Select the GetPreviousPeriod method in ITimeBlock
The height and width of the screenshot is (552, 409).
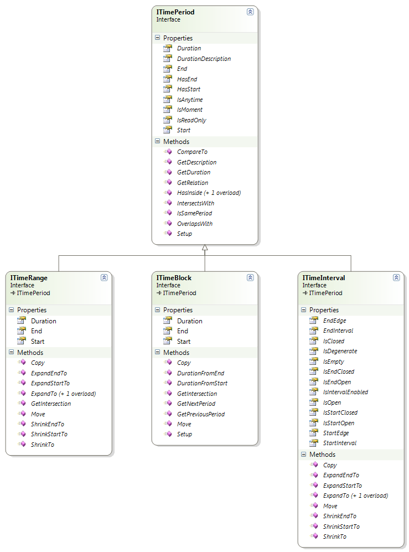pos(201,414)
